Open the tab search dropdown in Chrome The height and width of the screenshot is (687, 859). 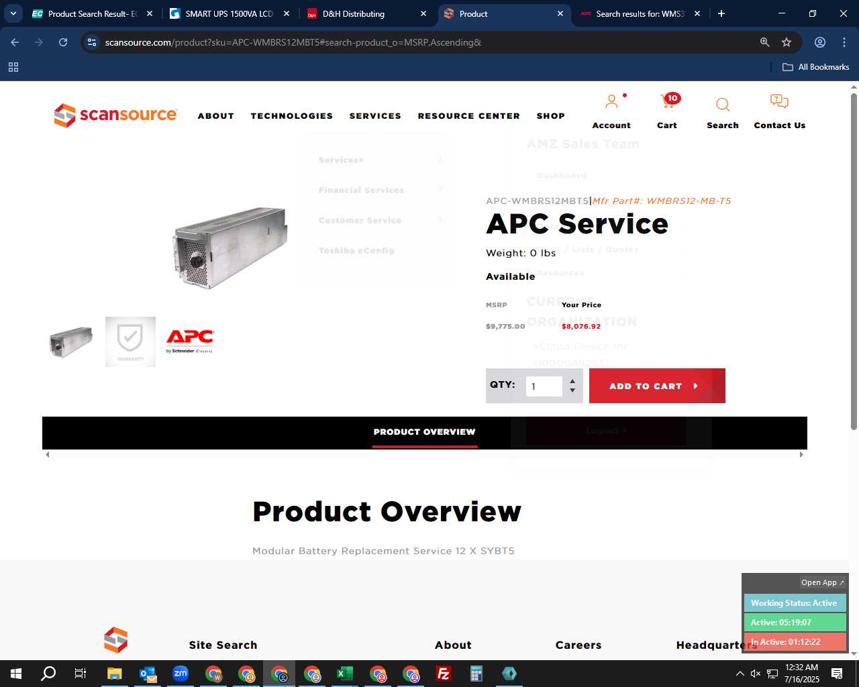(13, 13)
